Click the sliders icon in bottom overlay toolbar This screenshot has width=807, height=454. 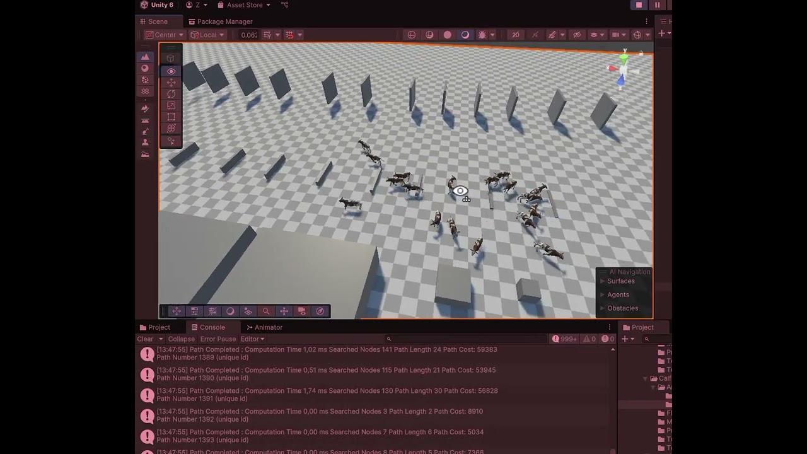click(x=194, y=311)
